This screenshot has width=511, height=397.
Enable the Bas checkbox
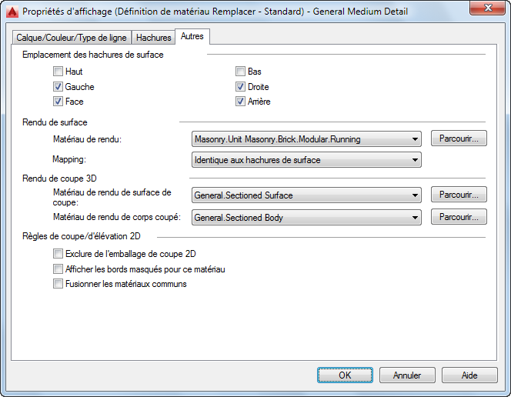[x=241, y=72]
